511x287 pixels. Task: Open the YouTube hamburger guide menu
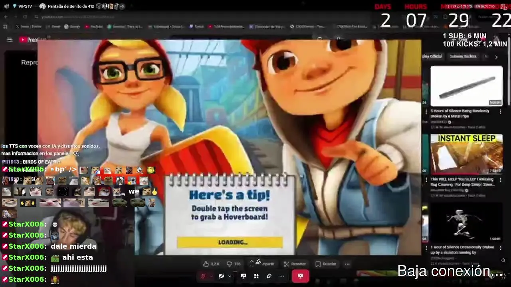coord(10,39)
